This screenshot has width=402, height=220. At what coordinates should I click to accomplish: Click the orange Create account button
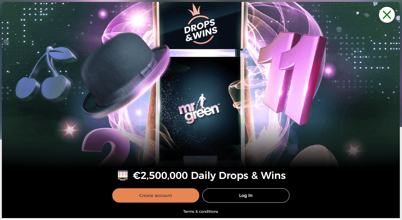pyautogui.click(x=155, y=195)
